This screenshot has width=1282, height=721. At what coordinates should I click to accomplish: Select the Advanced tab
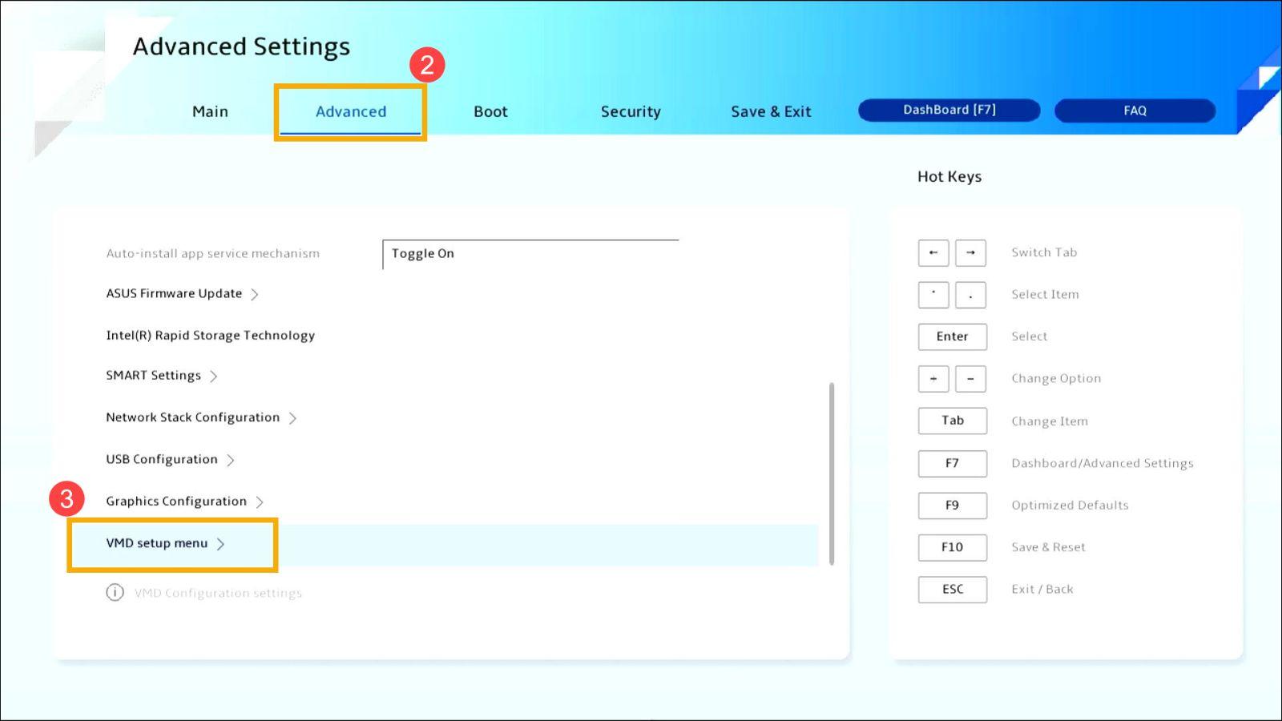coord(350,111)
